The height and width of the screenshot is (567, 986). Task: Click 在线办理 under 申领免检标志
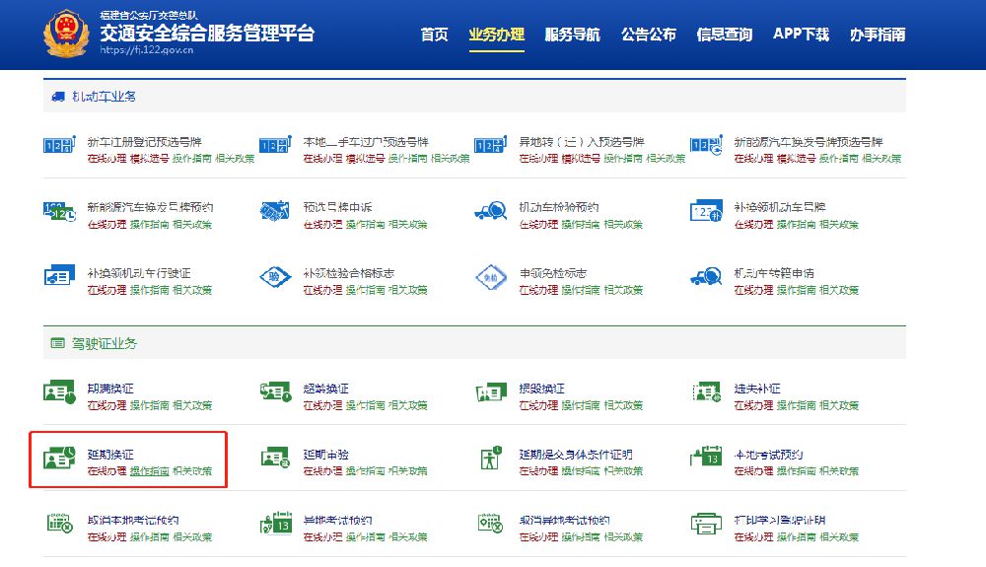pyautogui.click(x=538, y=290)
